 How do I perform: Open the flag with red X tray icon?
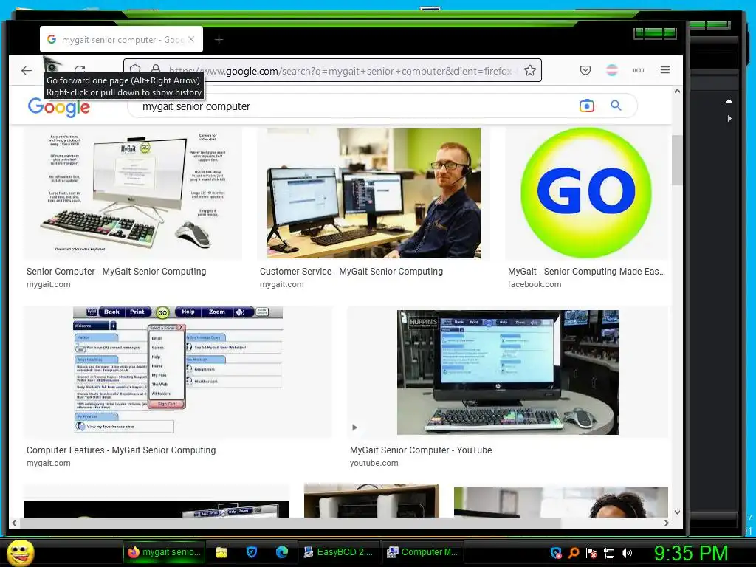591,552
